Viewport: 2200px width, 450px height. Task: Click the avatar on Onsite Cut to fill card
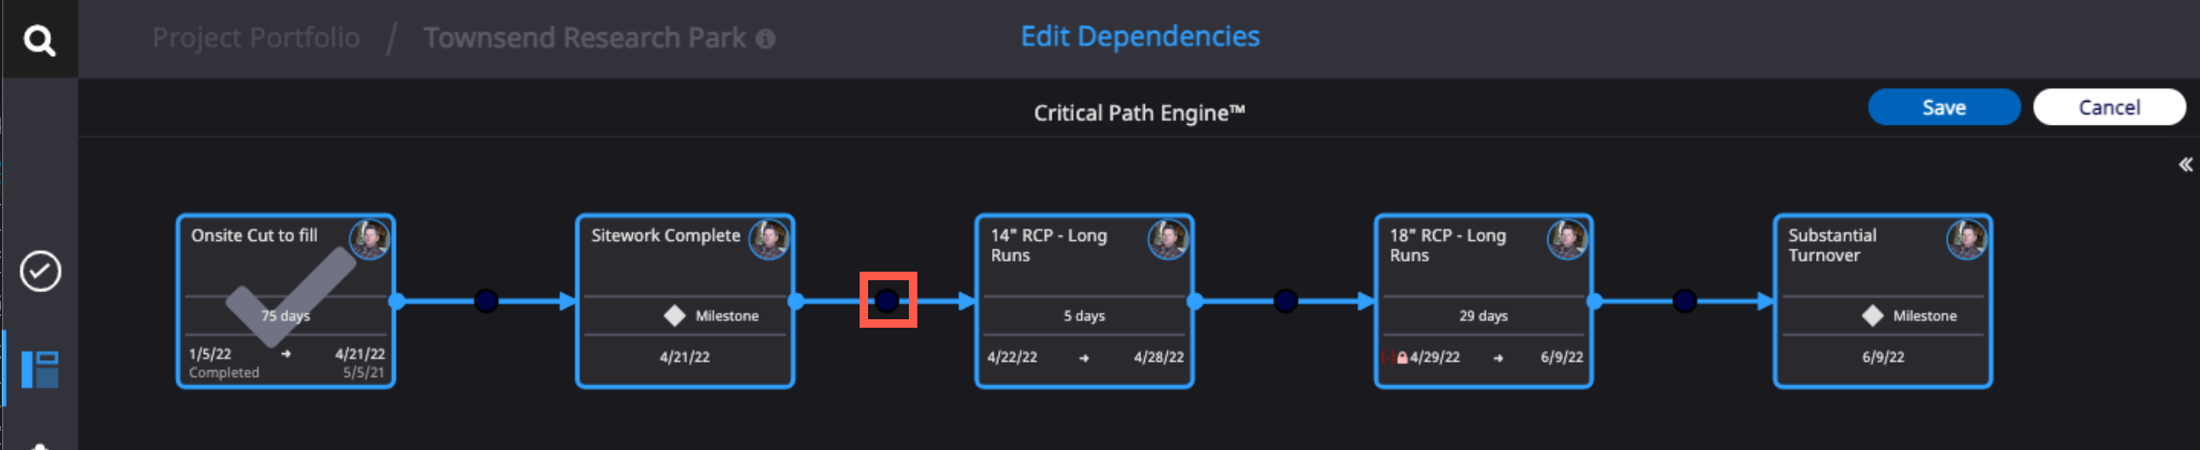tap(369, 239)
